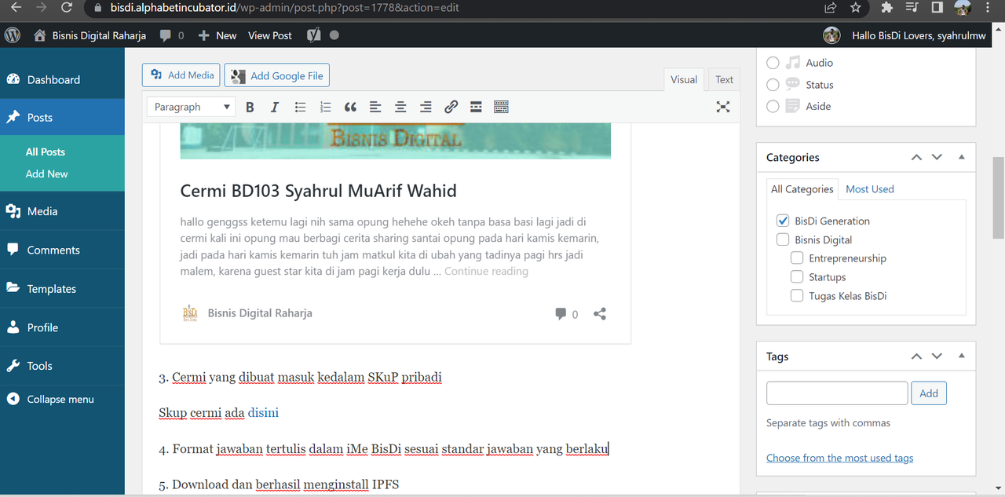Screen dimensions: 1005x497
Task: Open the WordPress logo menu
Action: [13, 35]
